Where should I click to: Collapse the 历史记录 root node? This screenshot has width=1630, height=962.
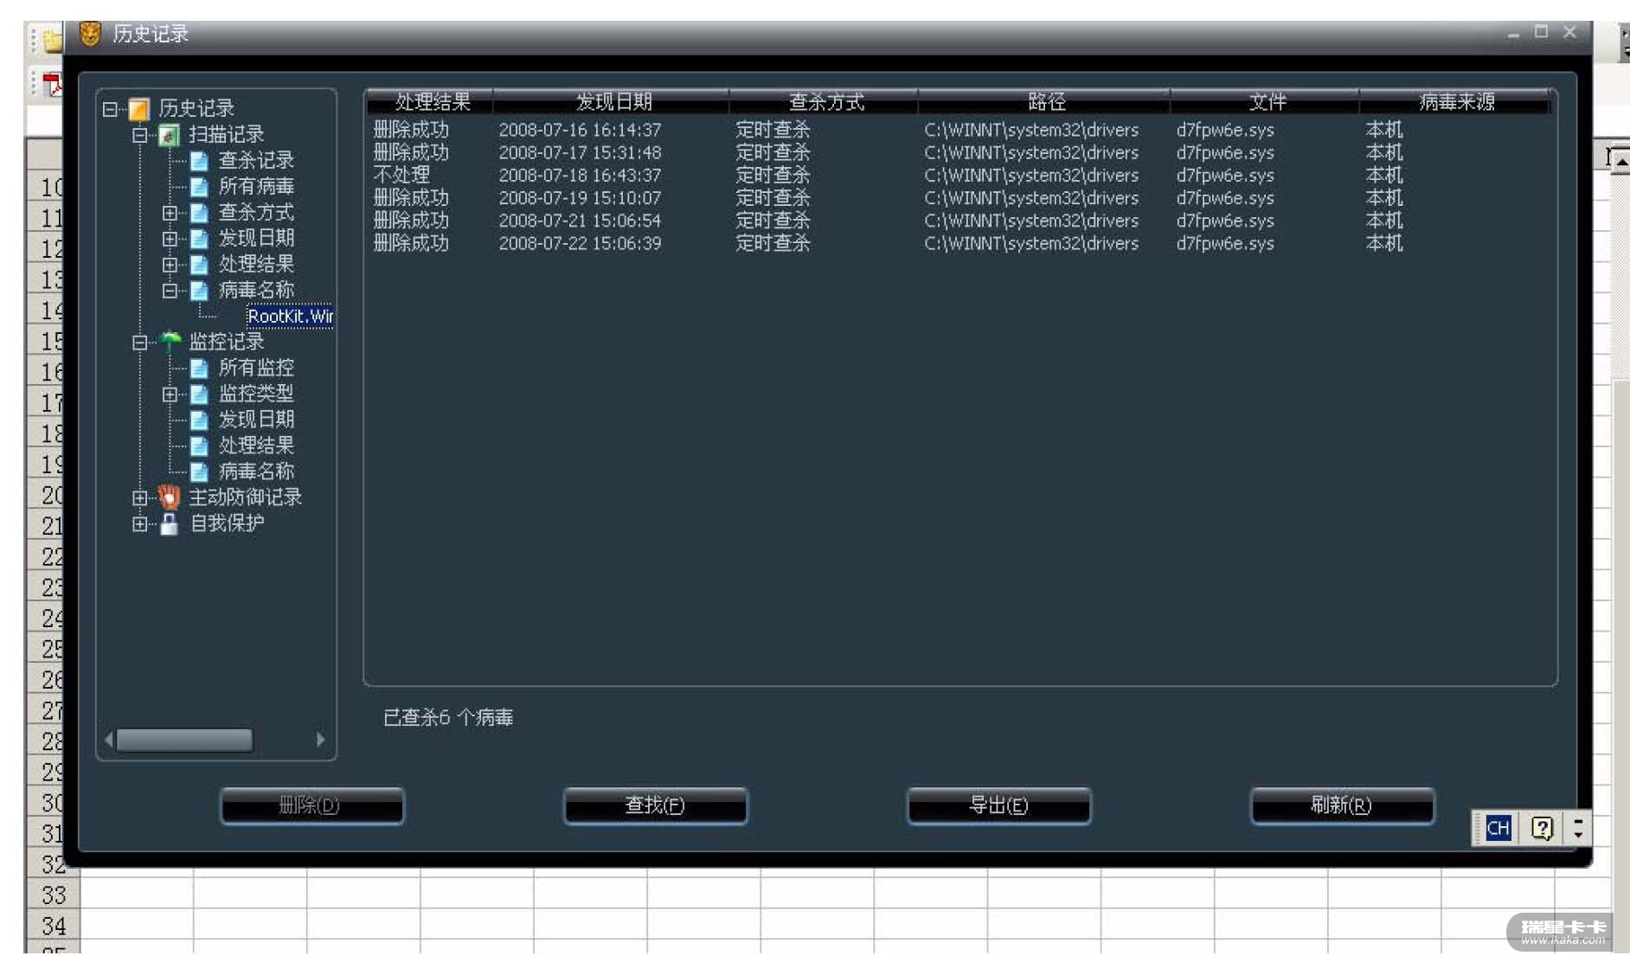110,109
